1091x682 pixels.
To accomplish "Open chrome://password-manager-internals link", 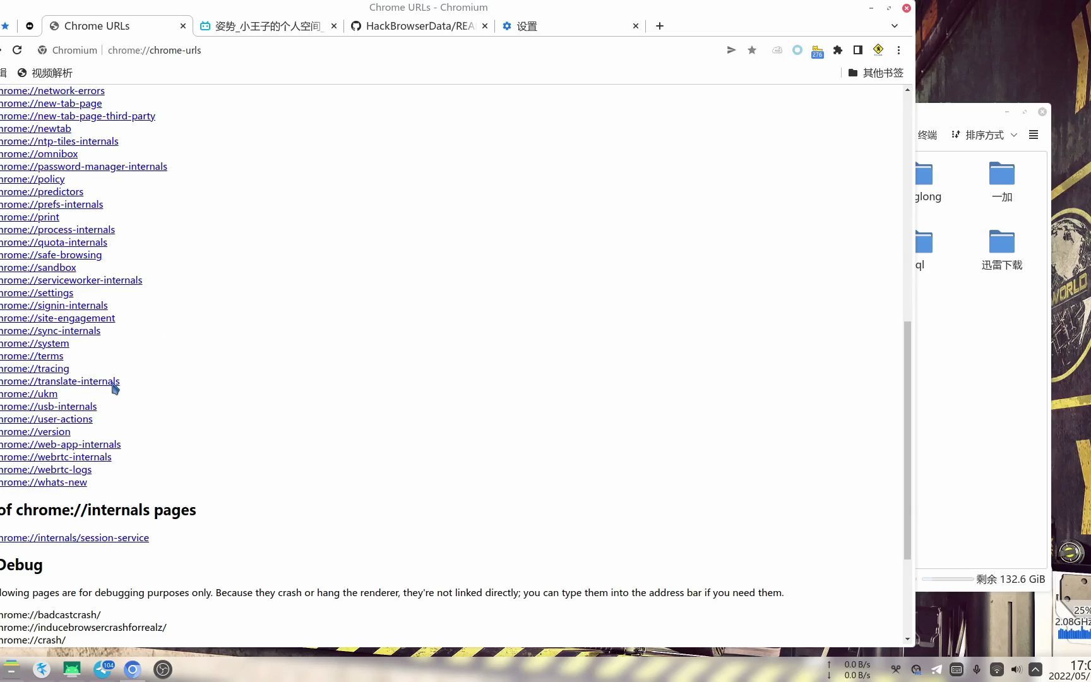I will (x=84, y=166).
